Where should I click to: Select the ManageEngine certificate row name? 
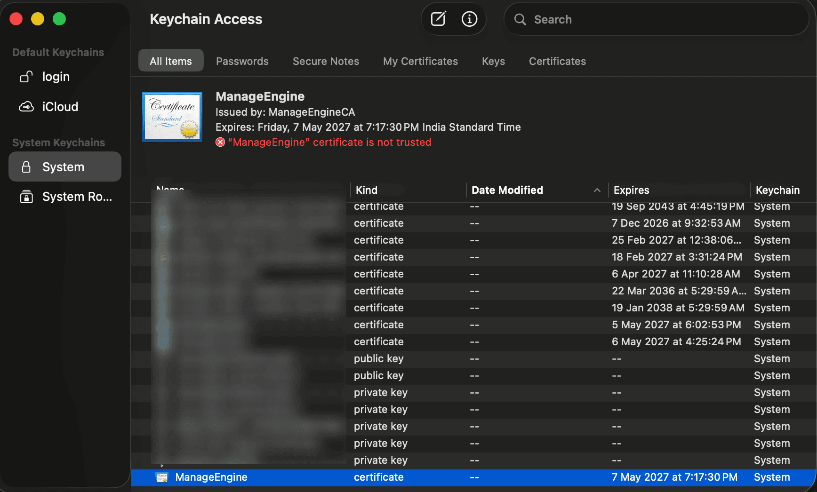(211, 477)
